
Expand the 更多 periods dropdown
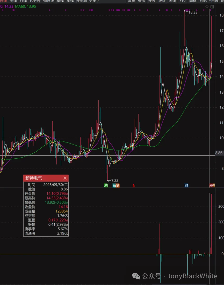click(94, 1)
